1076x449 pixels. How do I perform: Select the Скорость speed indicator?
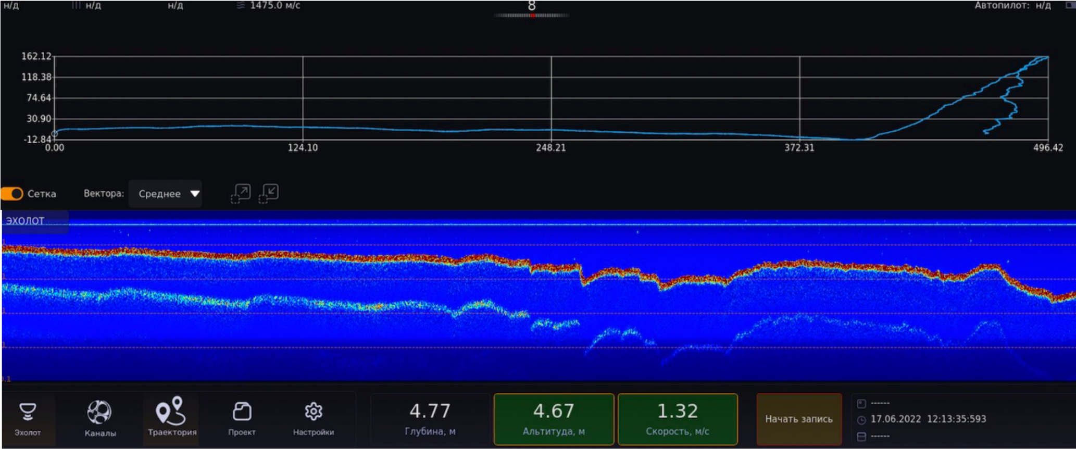tap(678, 419)
